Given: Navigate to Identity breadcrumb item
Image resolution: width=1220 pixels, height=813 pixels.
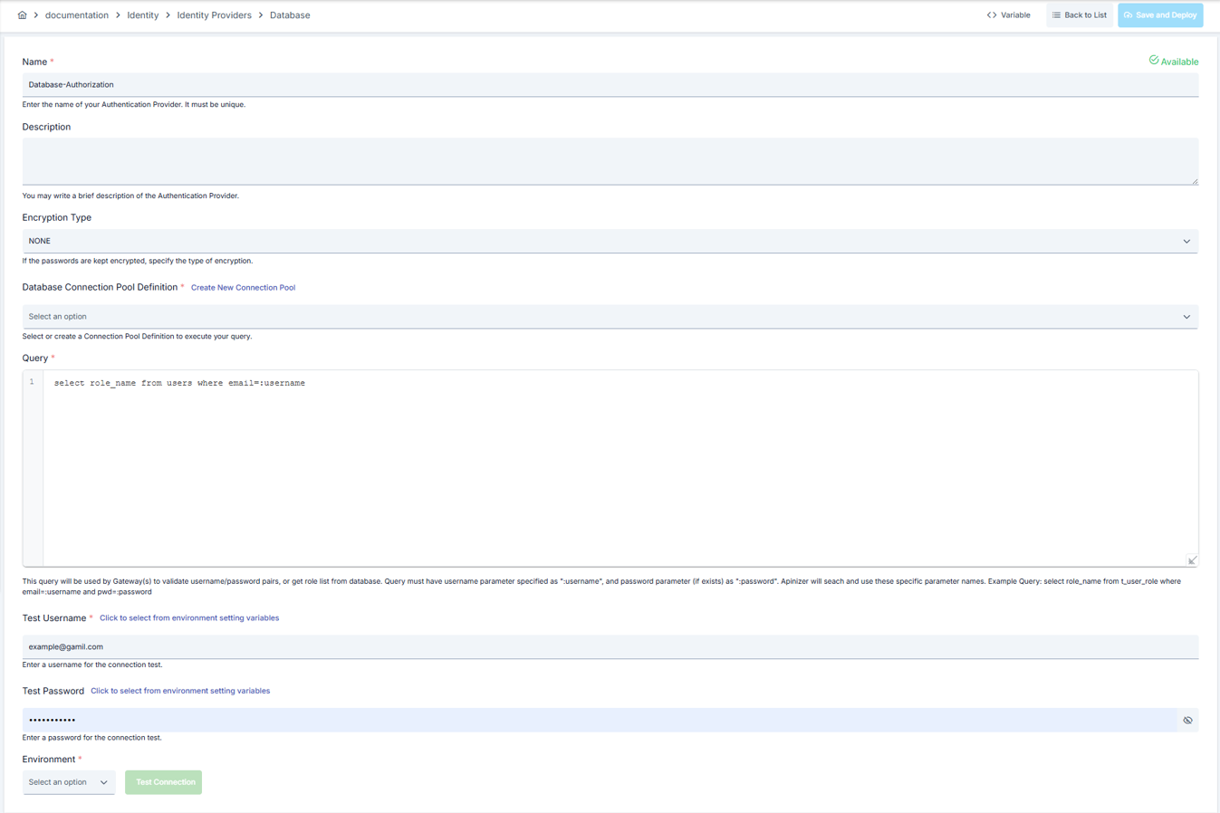Looking at the screenshot, I should (142, 15).
